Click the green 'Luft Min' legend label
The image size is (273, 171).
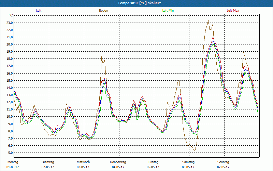click(168, 11)
